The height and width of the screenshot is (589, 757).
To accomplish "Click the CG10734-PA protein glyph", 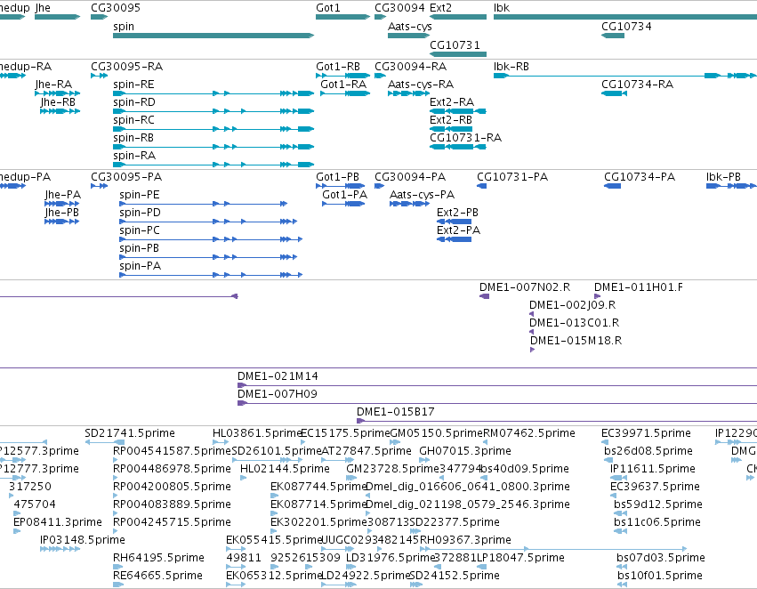I will (613, 186).
